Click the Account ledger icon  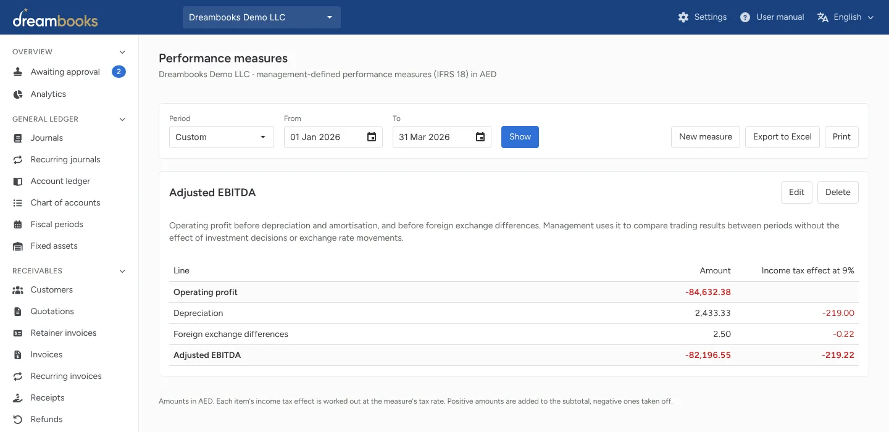click(x=18, y=181)
